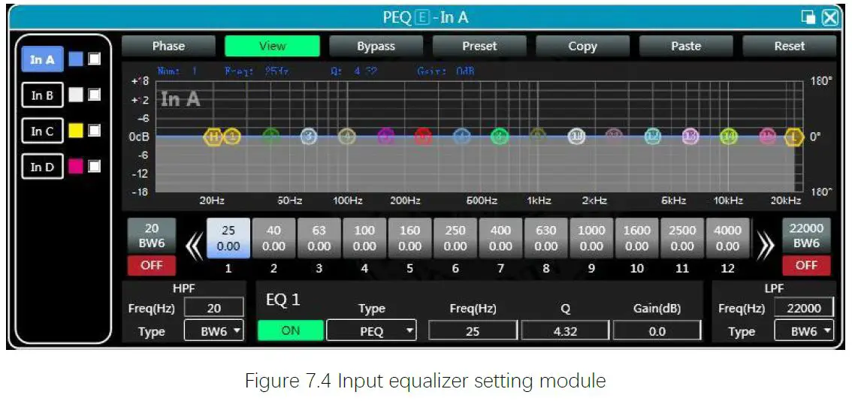The height and width of the screenshot is (407, 852).
Task: Select EQ band 1 tile at 25 Hz
Action: pyautogui.click(x=228, y=238)
